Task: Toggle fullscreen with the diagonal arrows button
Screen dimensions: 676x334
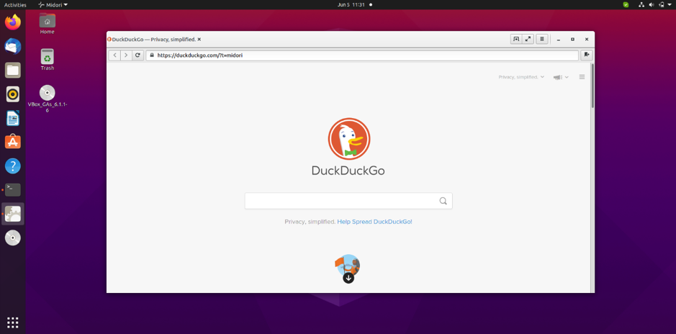Action: coord(528,39)
